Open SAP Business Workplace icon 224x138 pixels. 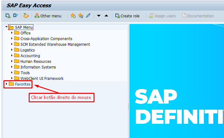tap(26, 16)
